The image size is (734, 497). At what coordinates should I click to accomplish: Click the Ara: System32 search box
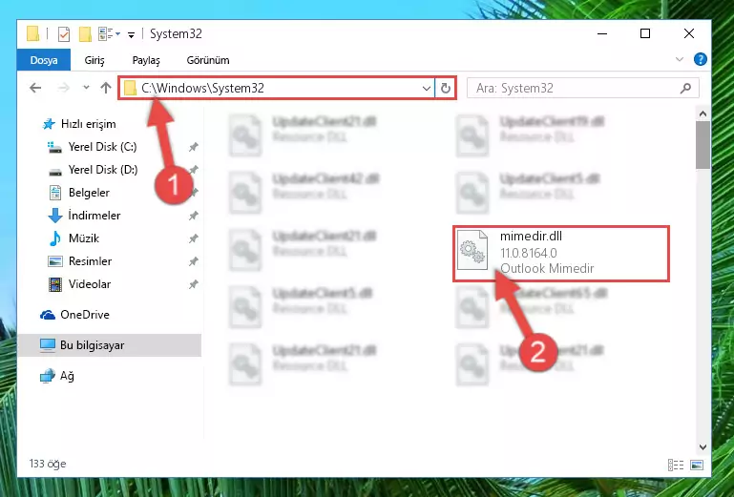pyautogui.click(x=583, y=88)
